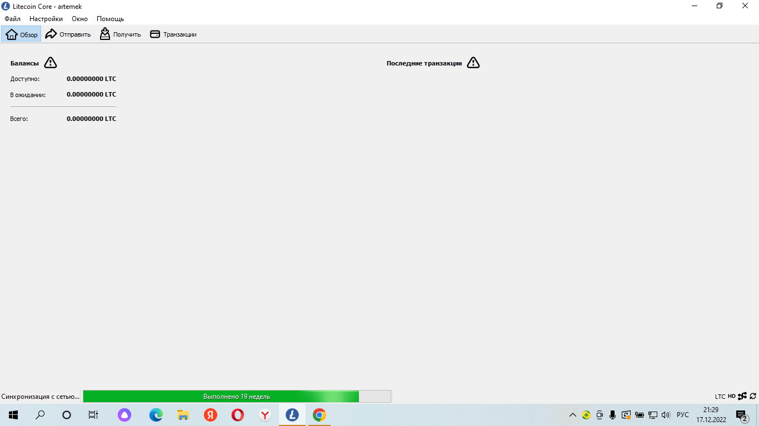This screenshot has height=426, width=759.
Task: Switch the РУС keyboard language indicator
Action: tap(682, 415)
